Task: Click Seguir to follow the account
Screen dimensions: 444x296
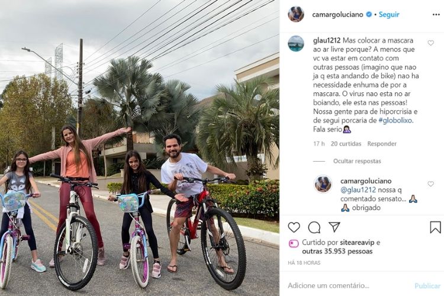Action: click(389, 14)
